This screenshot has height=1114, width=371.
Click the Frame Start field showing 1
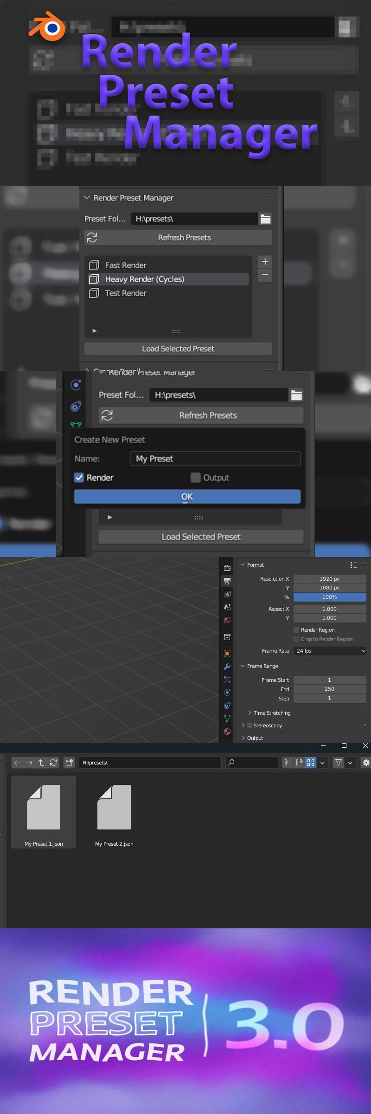(330, 680)
